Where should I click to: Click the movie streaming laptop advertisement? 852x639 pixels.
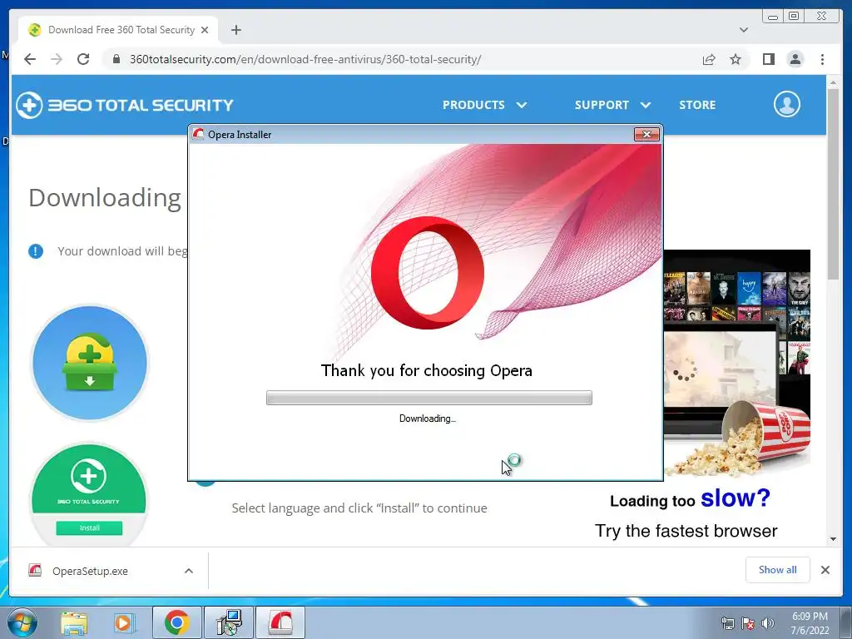(x=737, y=364)
